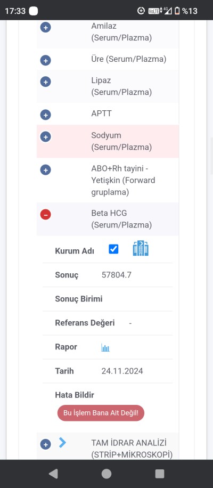Select the Beta HCG (Serum/Plazma) label

(x=121, y=219)
